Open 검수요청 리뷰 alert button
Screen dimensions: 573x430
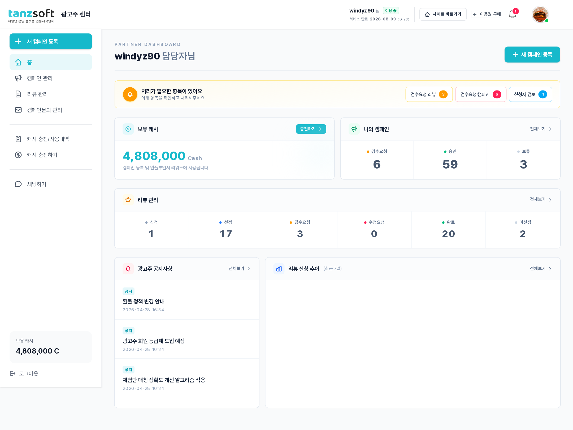pos(429,94)
